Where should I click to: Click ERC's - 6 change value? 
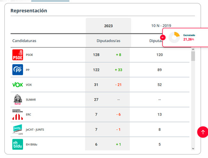point(118,115)
